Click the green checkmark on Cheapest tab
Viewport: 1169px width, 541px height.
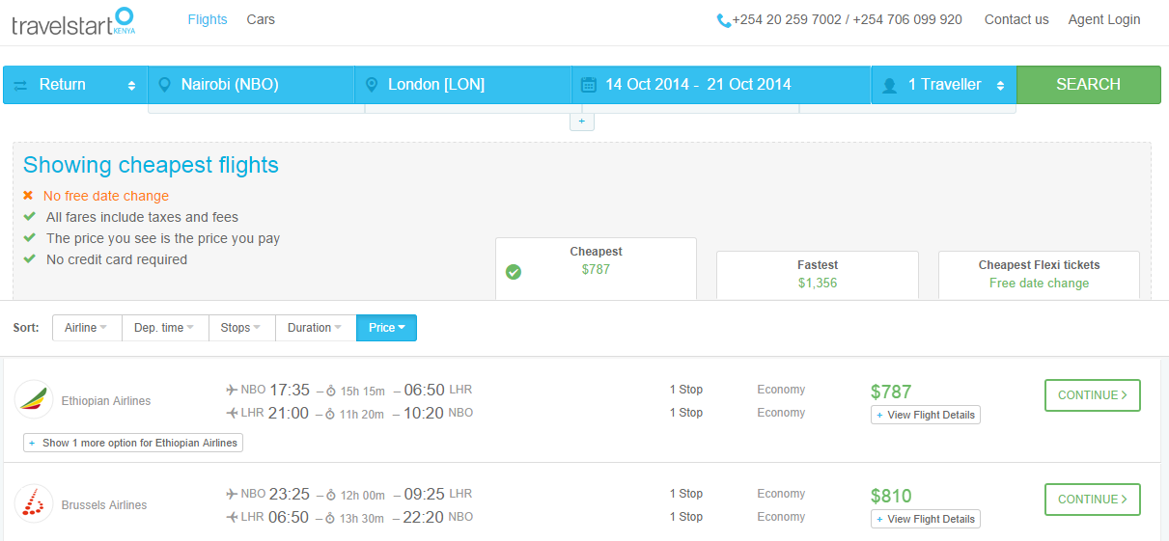[x=514, y=272]
